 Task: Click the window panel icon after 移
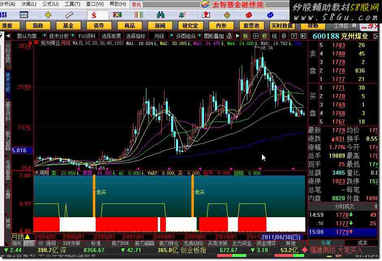tap(294, 36)
